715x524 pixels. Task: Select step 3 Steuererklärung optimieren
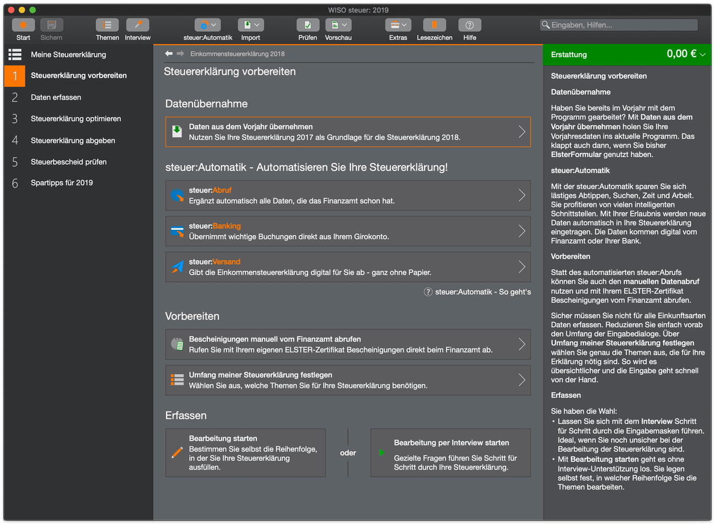pyautogui.click(x=79, y=119)
